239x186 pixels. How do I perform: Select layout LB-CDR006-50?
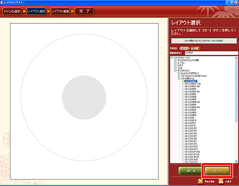pos(192,107)
